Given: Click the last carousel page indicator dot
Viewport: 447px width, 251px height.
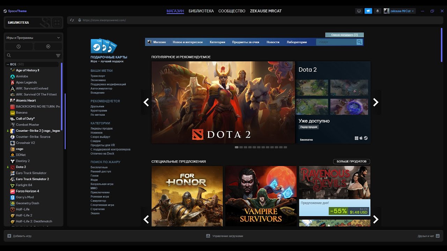Looking at the screenshot, I should click(x=285, y=147).
